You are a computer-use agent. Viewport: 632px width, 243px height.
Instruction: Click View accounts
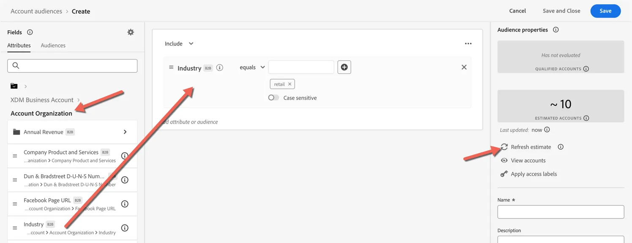(528, 160)
